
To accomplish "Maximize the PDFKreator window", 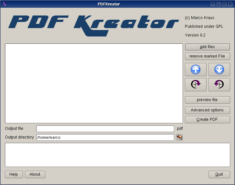I will click(x=224, y=4).
